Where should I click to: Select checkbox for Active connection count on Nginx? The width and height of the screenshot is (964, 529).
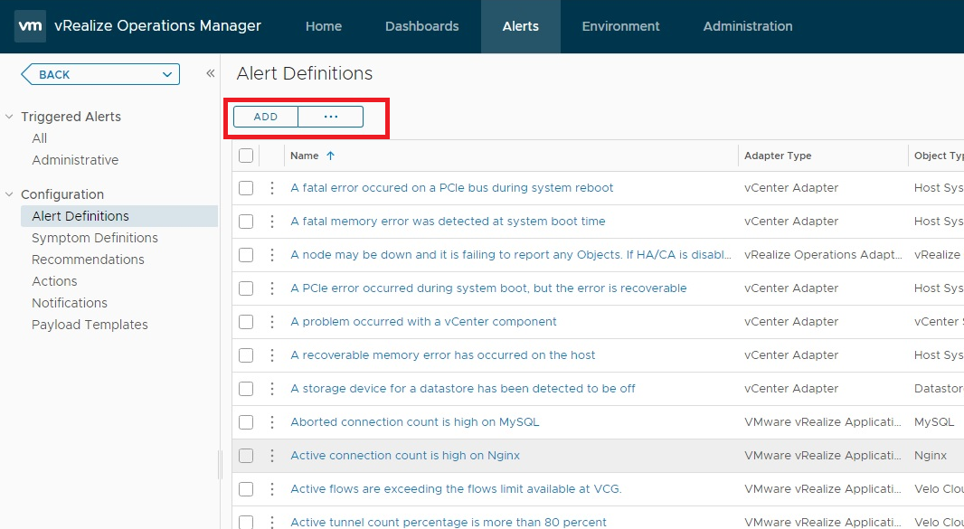(246, 456)
